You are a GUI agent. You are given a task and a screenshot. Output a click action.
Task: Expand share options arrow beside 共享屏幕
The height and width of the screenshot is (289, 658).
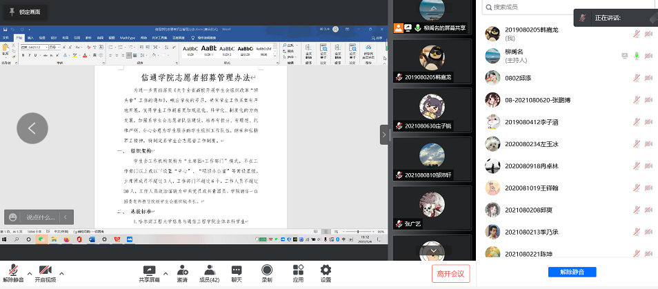coord(166,272)
